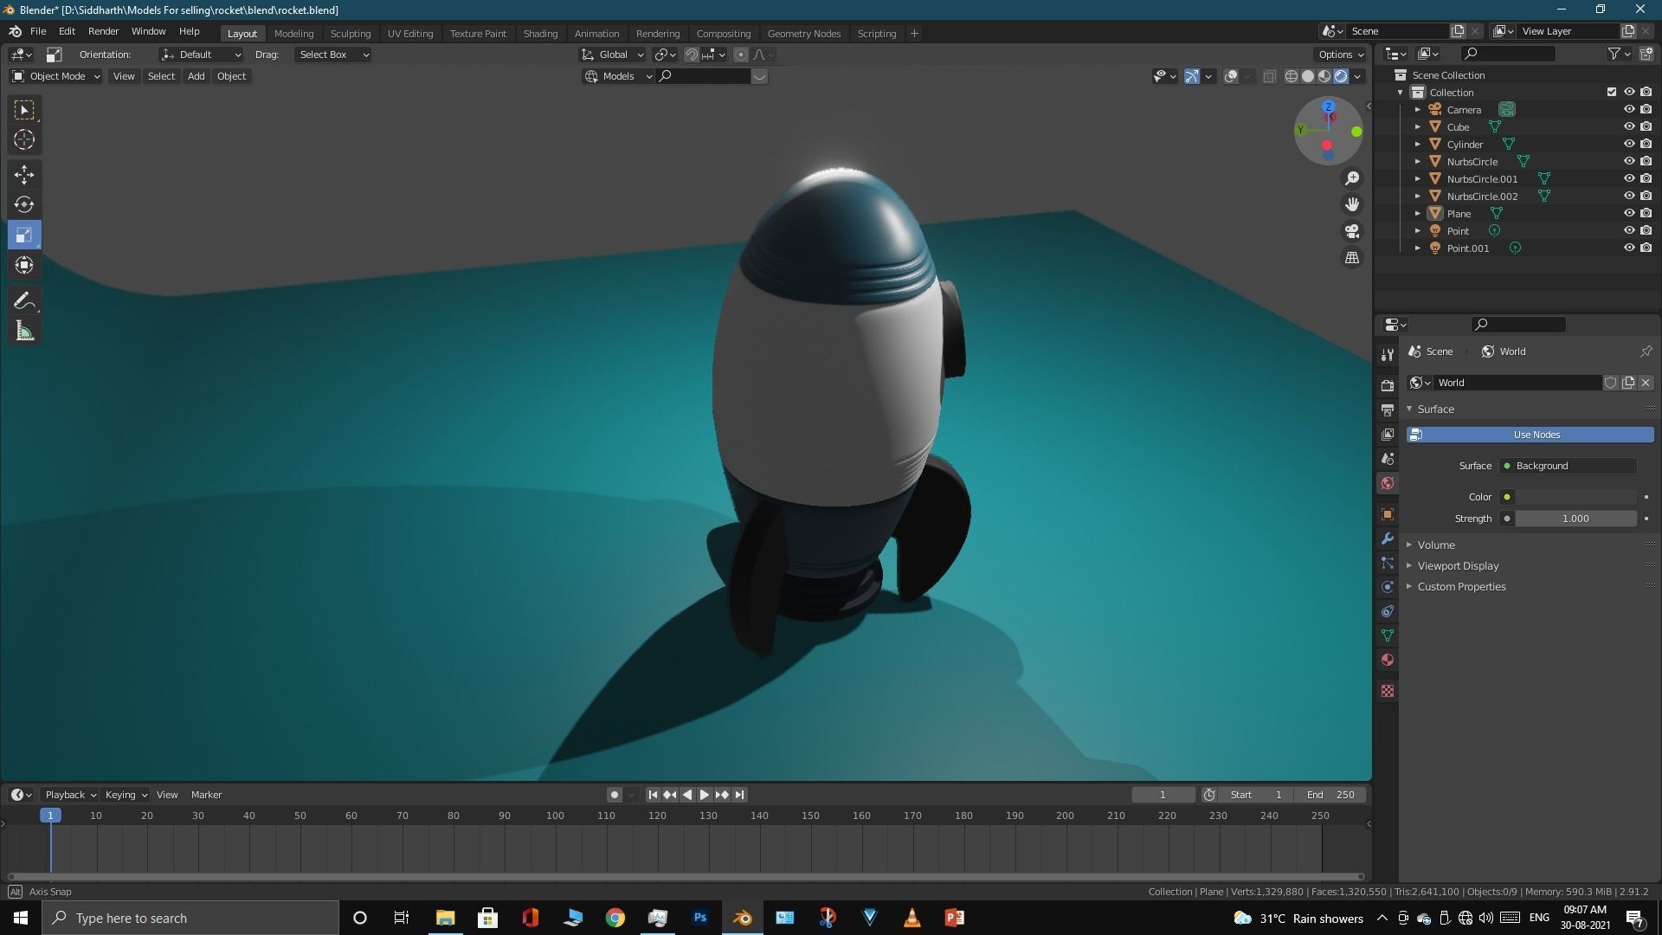This screenshot has width=1662, height=935.
Task: Hide the Cylinder object in viewport
Action: tap(1628, 144)
